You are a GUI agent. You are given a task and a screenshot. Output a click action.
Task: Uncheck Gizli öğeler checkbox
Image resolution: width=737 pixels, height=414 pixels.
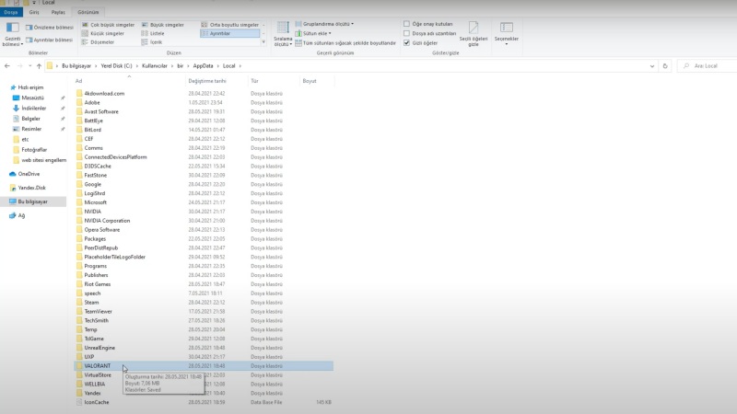pos(406,42)
